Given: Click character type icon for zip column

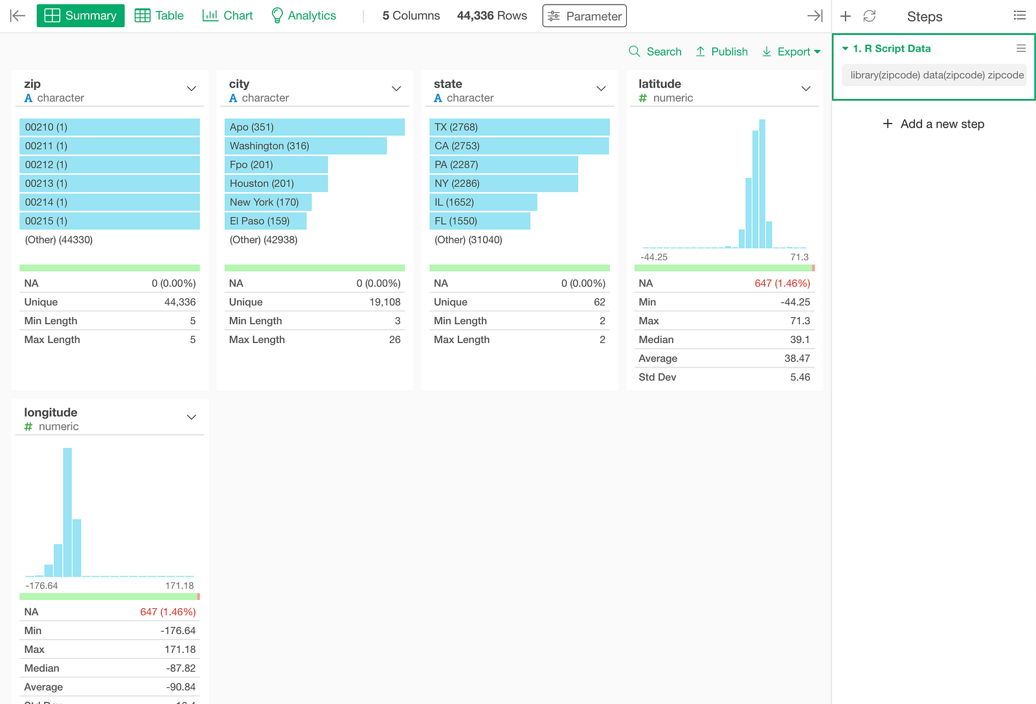Looking at the screenshot, I should tap(28, 98).
